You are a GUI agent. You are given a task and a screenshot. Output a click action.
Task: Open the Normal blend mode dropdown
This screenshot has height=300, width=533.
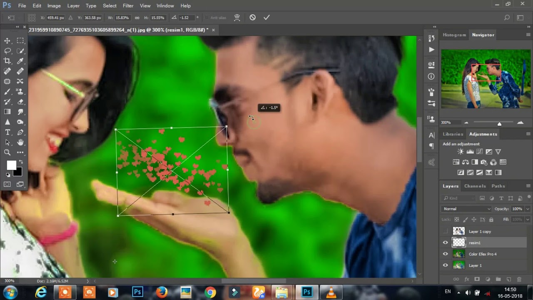[x=466, y=209]
